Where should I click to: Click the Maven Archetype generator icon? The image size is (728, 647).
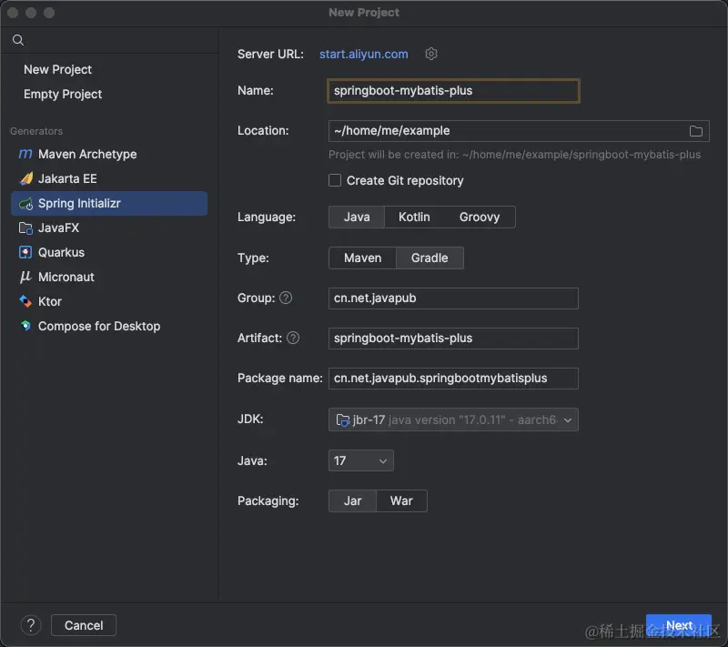click(25, 155)
